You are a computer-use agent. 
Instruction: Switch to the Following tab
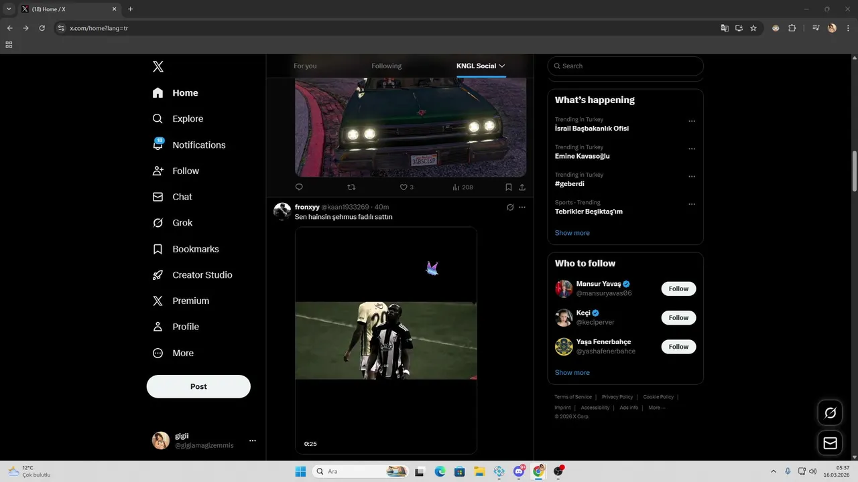pos(387,66)
